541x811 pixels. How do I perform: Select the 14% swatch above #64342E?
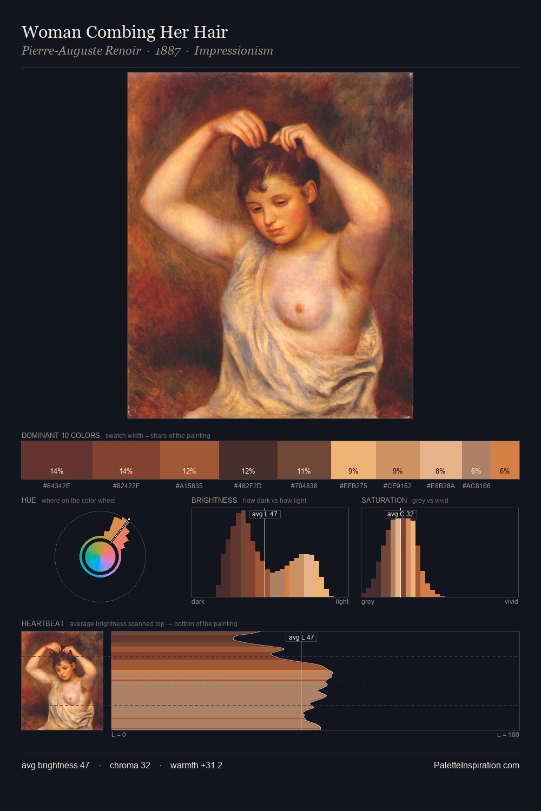coord(57,460)
